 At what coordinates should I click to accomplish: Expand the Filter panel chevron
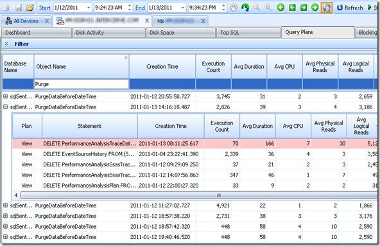tap(6, 44)
